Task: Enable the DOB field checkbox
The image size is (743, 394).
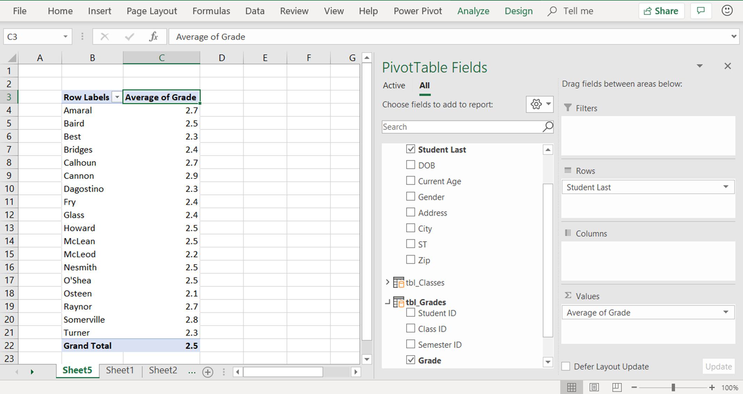Action: [410, 165]
